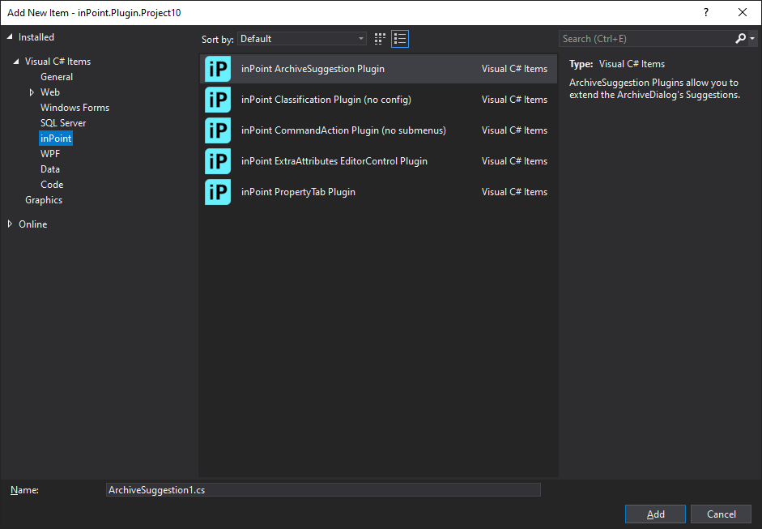The image size is (762, 529).
Task: Select inPoint PropertyTab Plugin text
Action: tap(298, 191)
